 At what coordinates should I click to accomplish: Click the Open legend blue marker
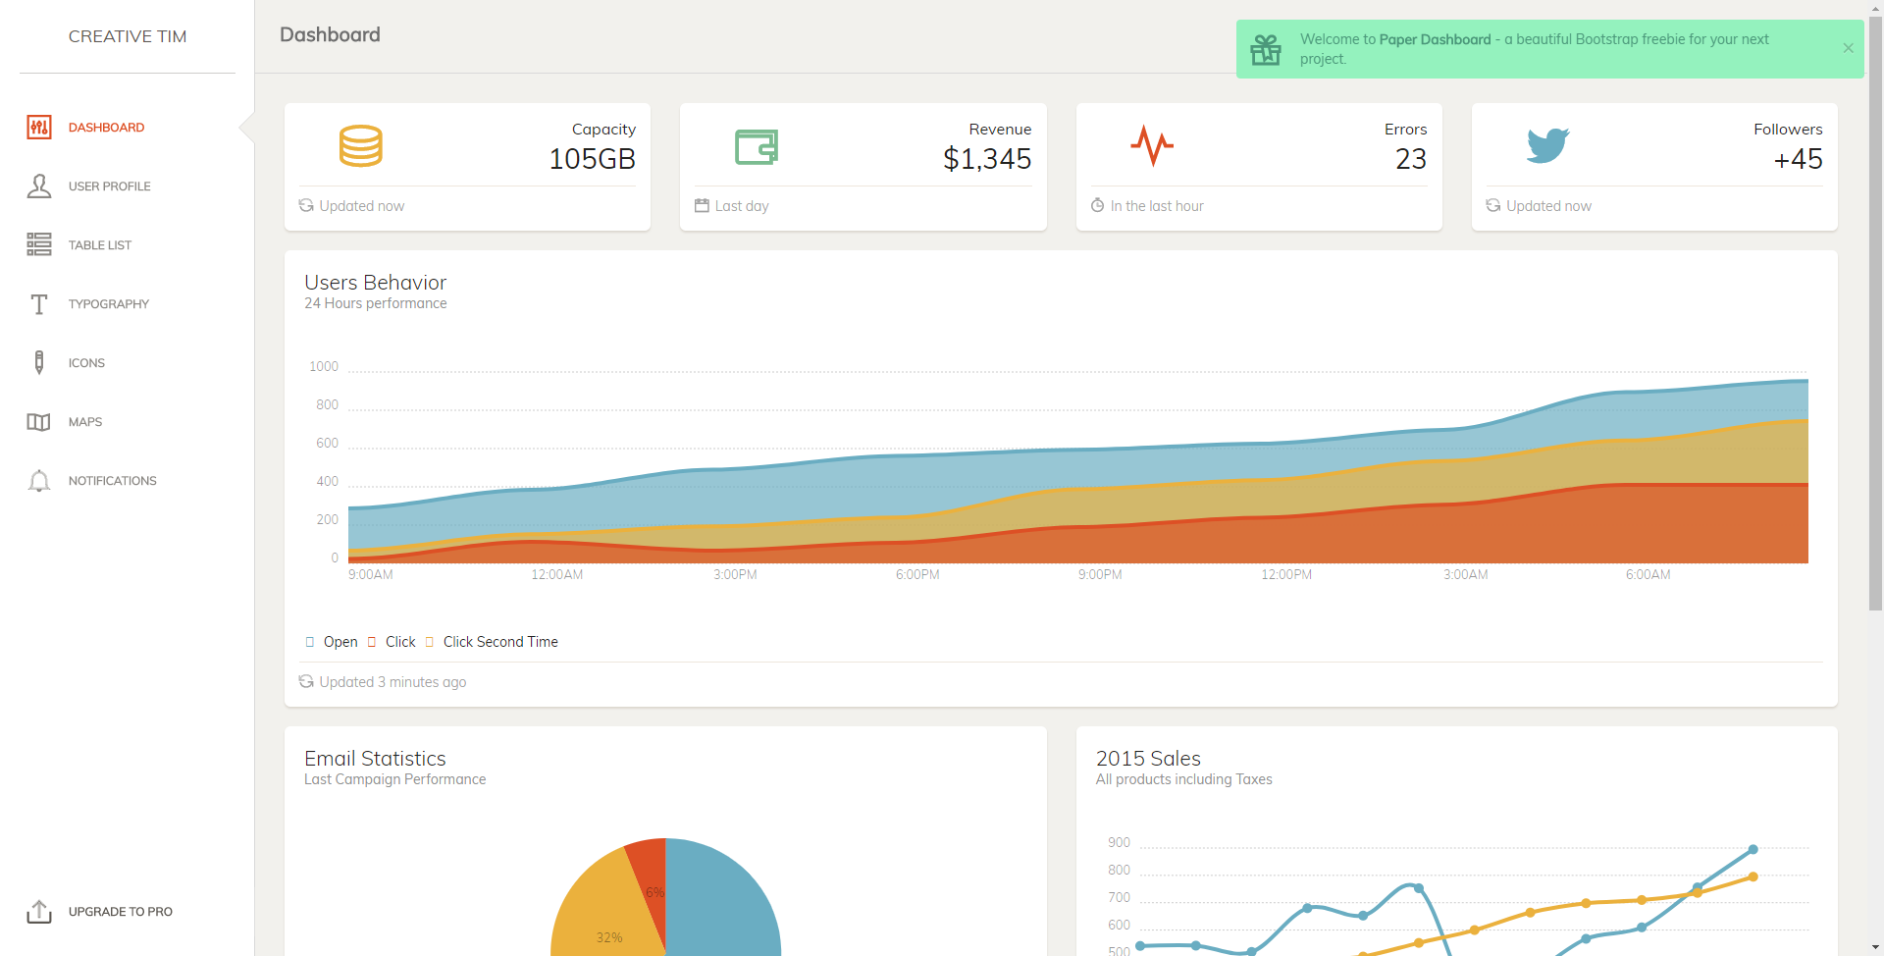[310, 642]
